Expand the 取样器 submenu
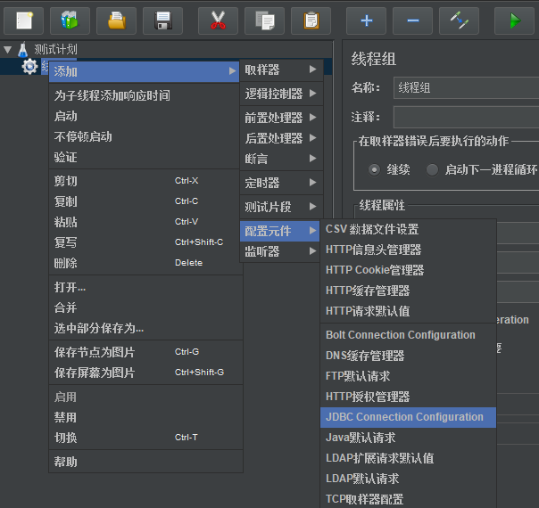The height and width of the screenshot is (508, 539). (x=279, y=70)
